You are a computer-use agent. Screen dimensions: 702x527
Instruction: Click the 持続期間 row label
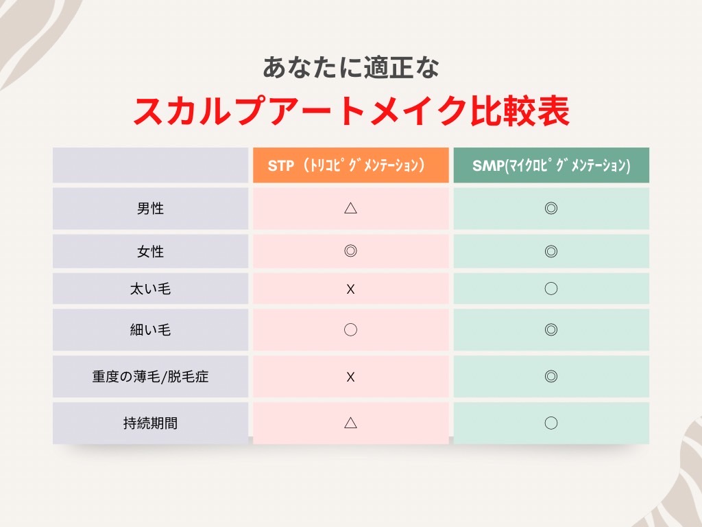150,423
